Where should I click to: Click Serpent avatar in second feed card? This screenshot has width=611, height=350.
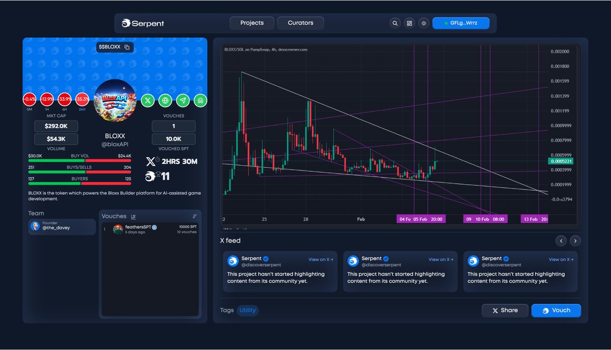coord(353,261)
